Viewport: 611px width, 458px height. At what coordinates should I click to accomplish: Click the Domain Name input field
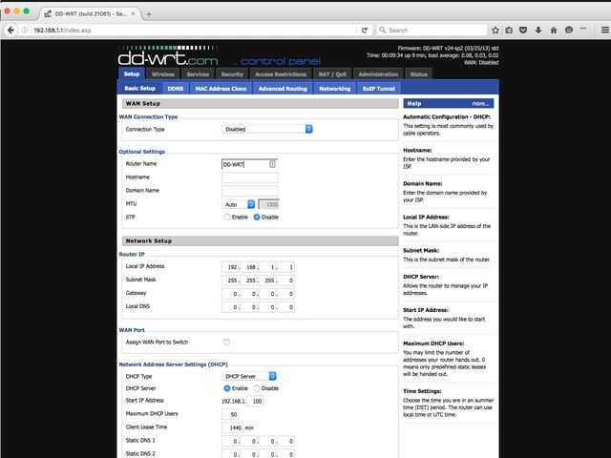click(250, 191)
